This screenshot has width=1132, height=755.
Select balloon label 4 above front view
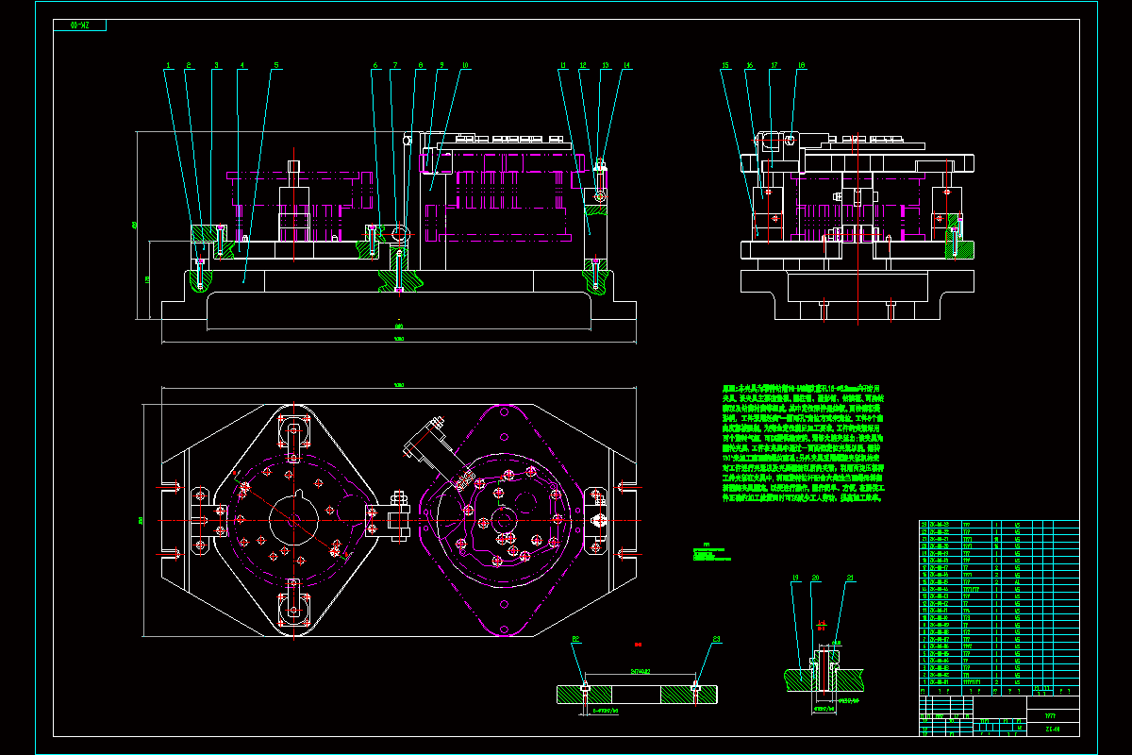coord(242,66)
